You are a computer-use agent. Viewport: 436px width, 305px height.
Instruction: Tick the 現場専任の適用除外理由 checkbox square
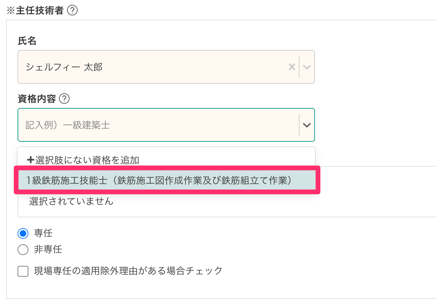coord(23,271)
